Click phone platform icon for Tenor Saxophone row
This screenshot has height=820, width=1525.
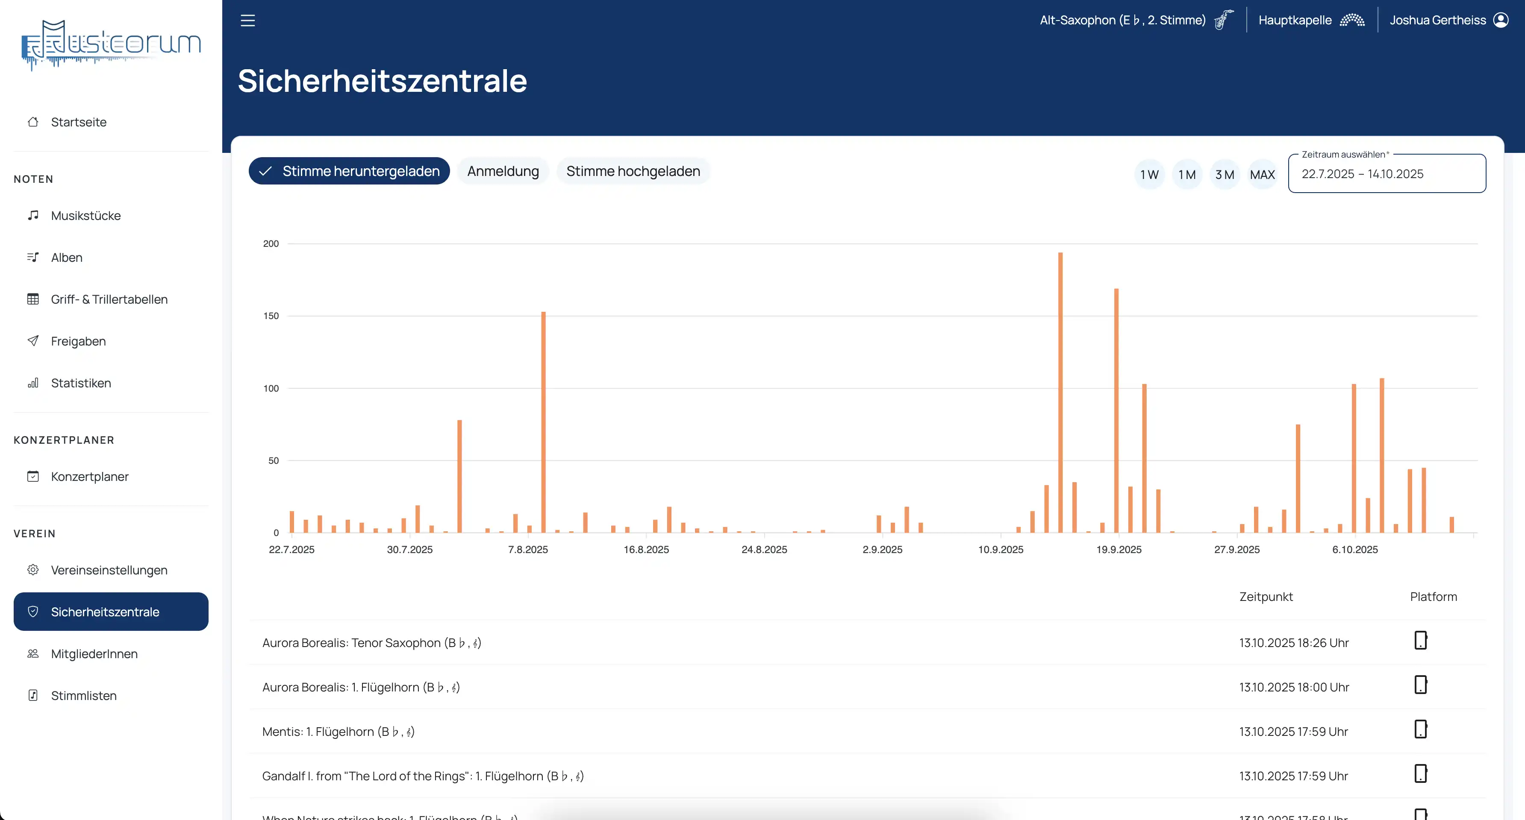click(1420, 640)
